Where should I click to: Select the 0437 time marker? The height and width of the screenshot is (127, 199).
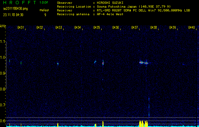point(134,28)
